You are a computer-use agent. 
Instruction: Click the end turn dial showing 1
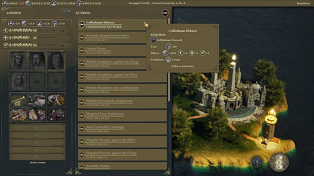279,162
